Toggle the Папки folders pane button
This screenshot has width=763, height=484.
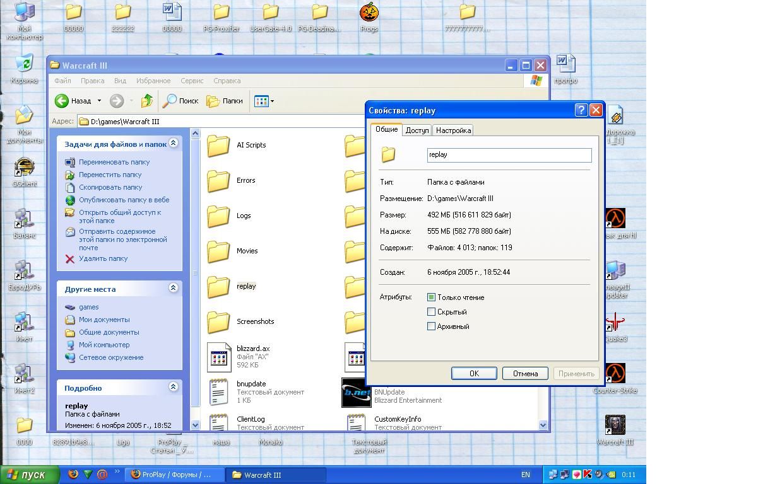point(225,101)
